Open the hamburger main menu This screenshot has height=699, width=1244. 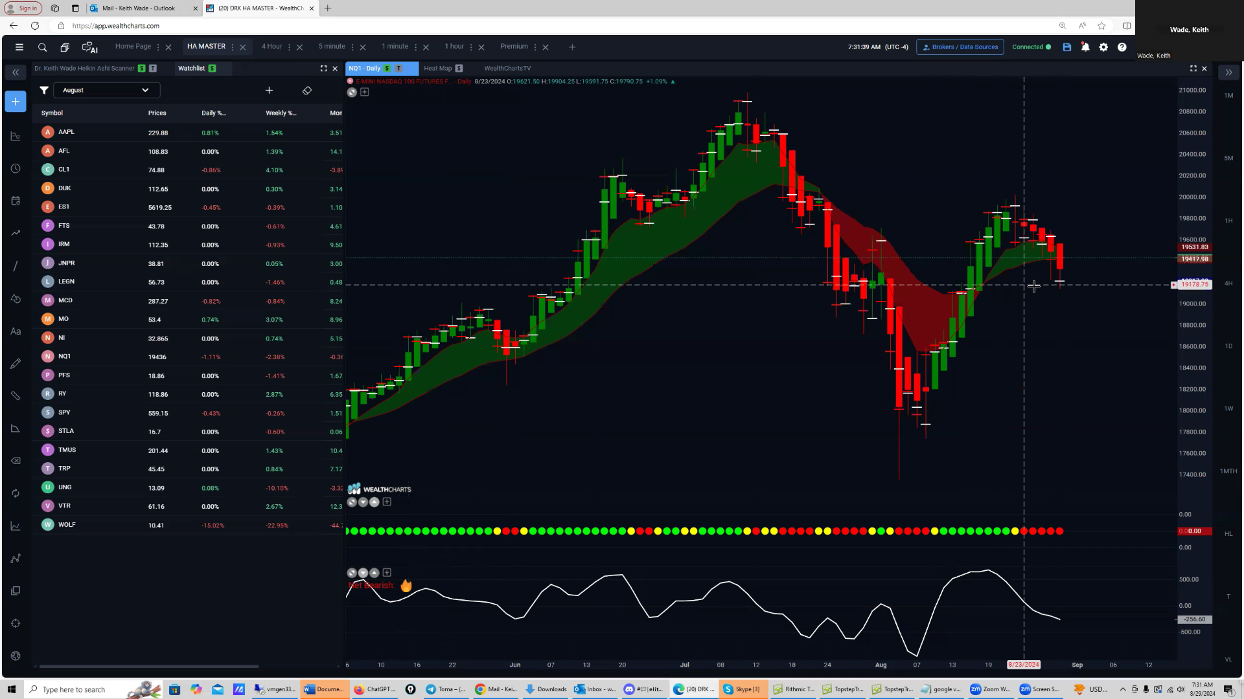coord(19,47)
